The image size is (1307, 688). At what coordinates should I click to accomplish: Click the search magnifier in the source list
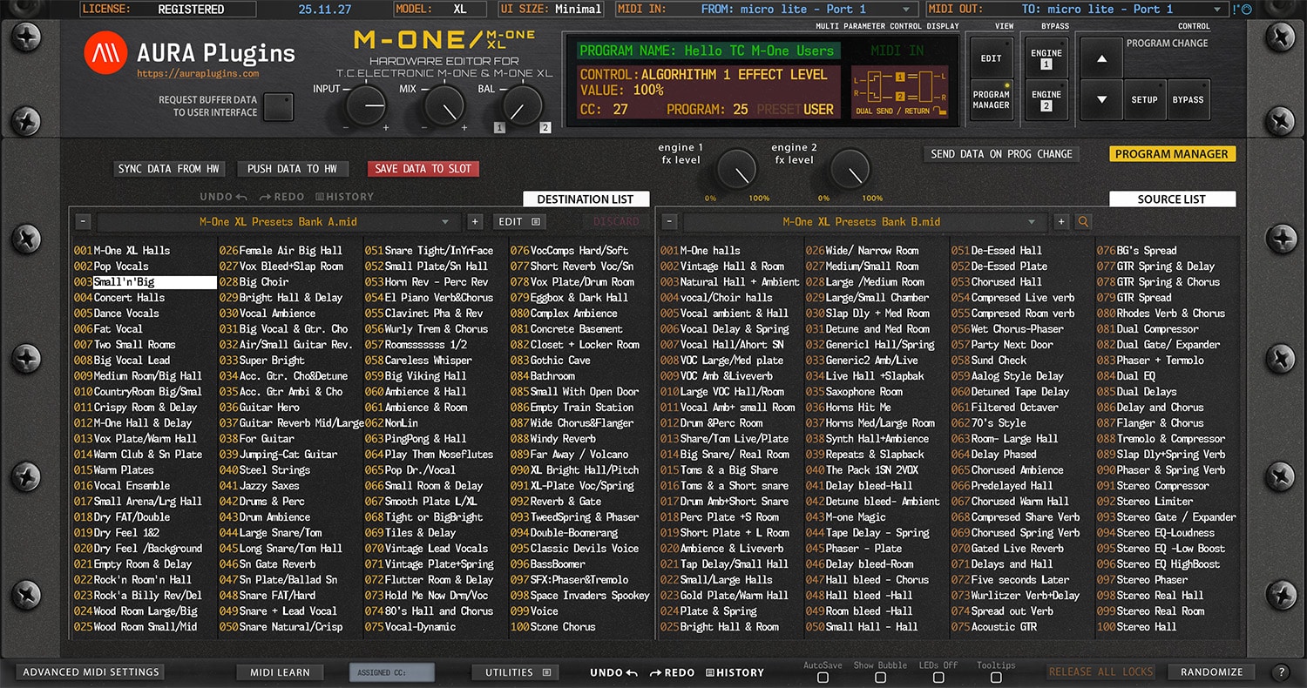[1083, 222]
